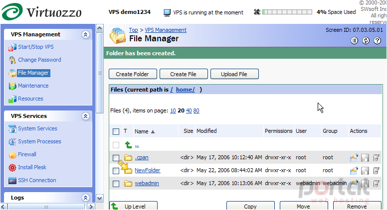The image size is (387, 210).
Task: Click the File Manager sidebar icon
Action: pos(12,73)
